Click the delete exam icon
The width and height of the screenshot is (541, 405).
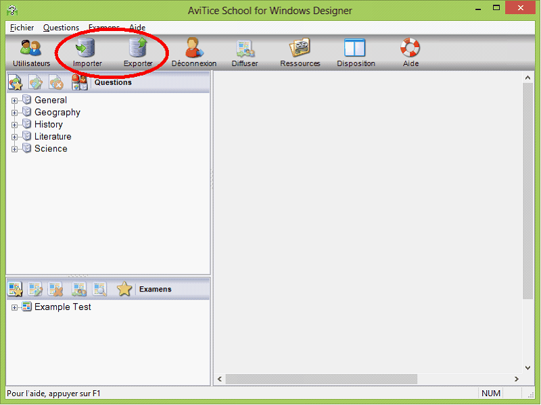(56, 289)
